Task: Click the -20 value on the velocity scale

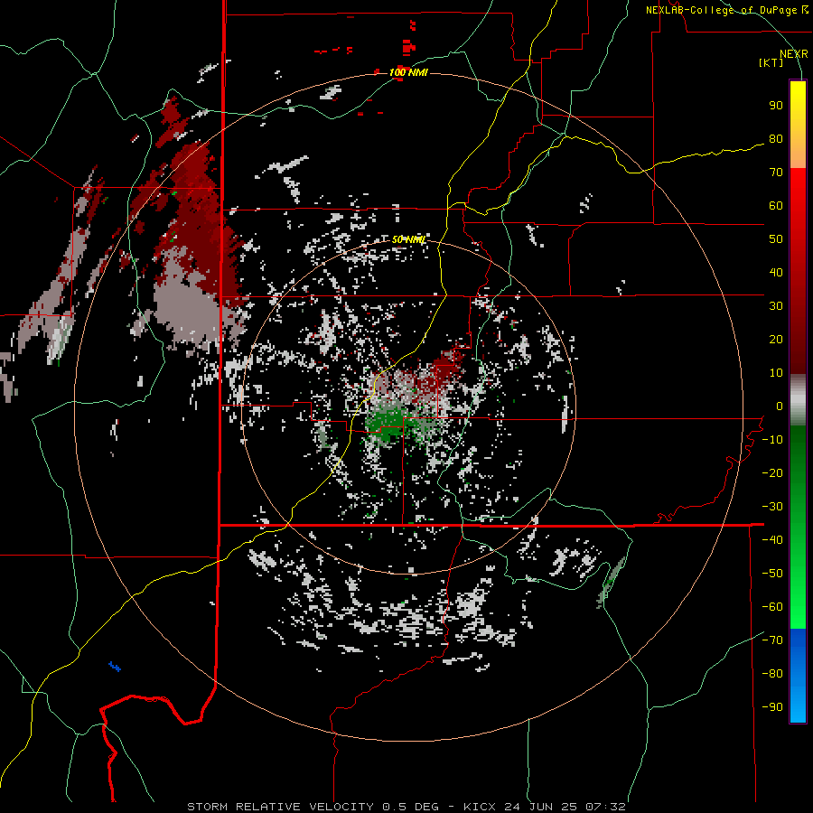Action: (x=772, y=472)
